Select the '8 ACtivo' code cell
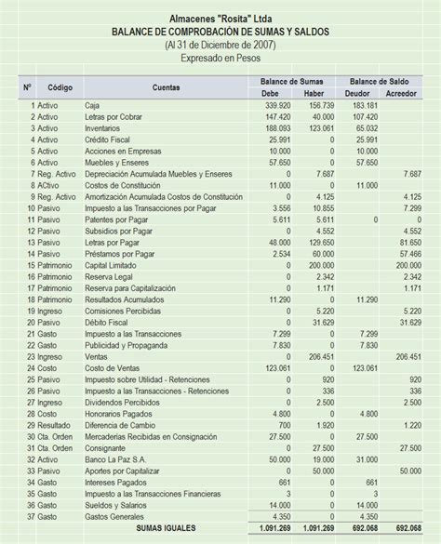The image size is (441, 544). [x=45, y=186]
